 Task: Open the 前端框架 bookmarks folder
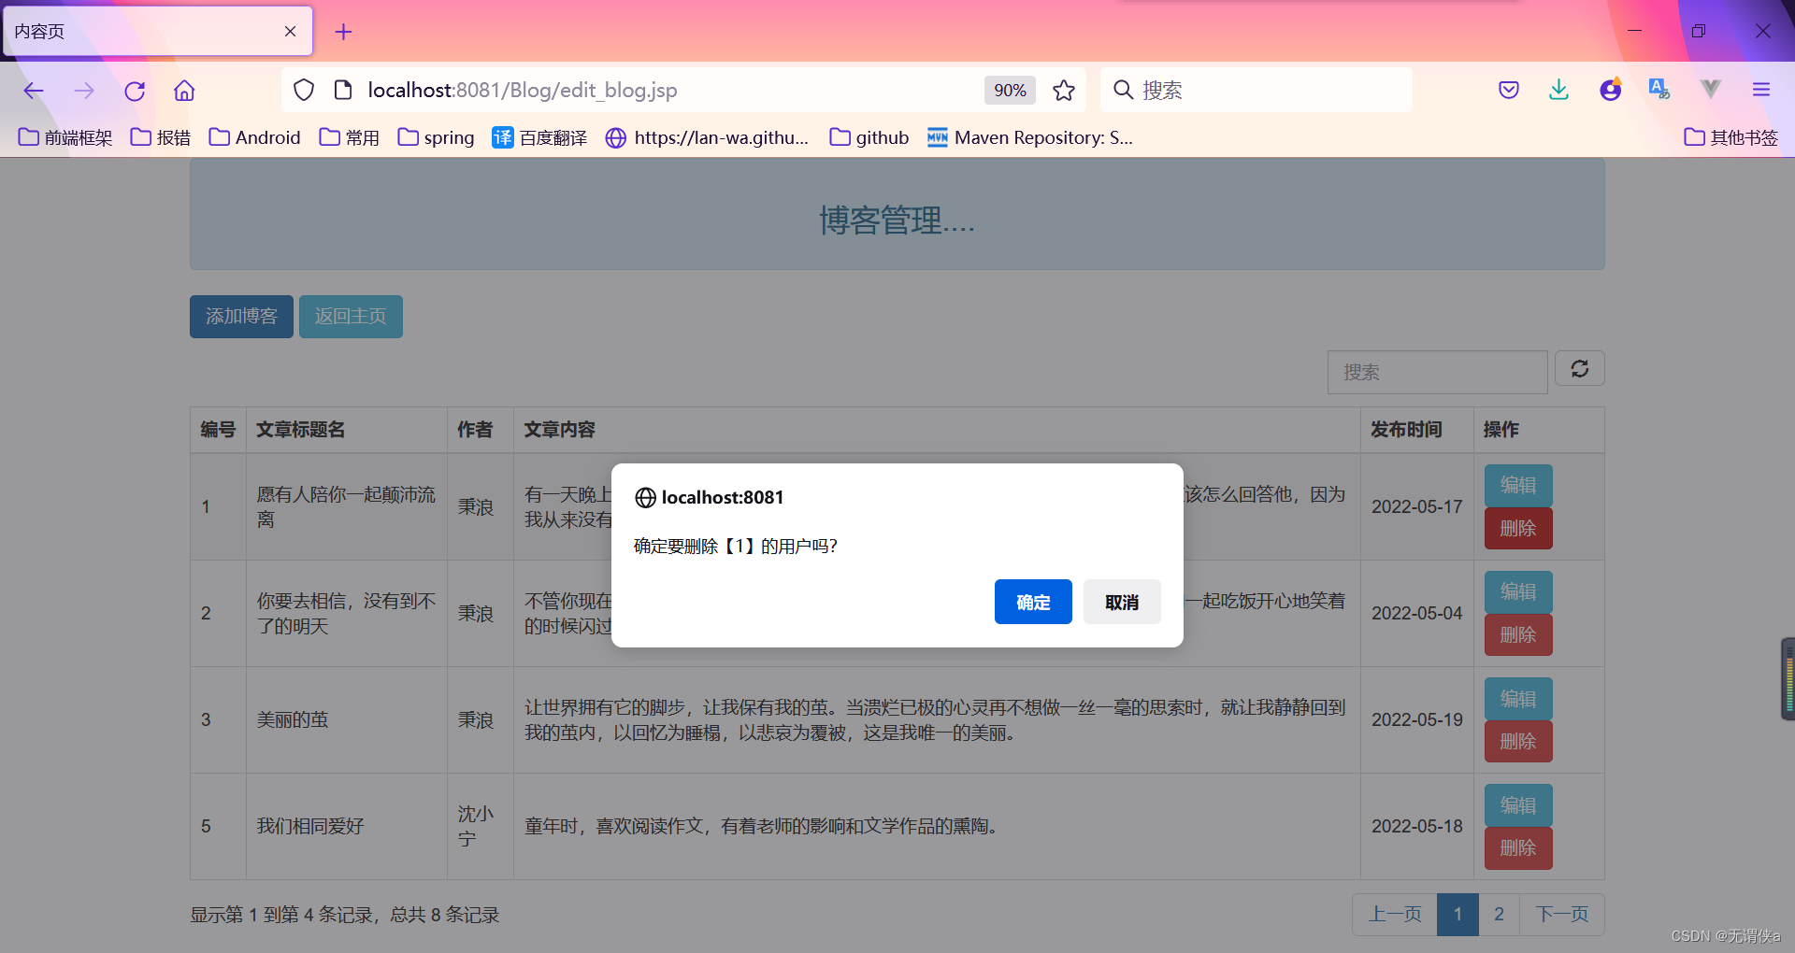point(65,137)
